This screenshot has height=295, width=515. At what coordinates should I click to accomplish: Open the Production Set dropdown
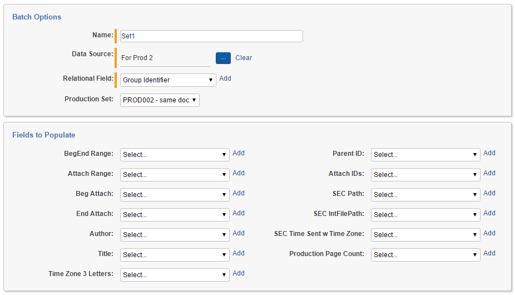[x=160, y=100]
